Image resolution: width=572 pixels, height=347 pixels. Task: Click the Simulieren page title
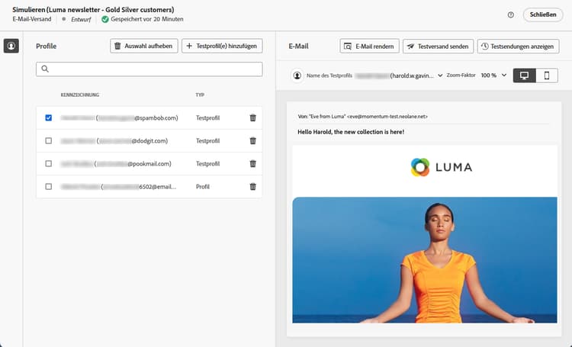(93, 10)
